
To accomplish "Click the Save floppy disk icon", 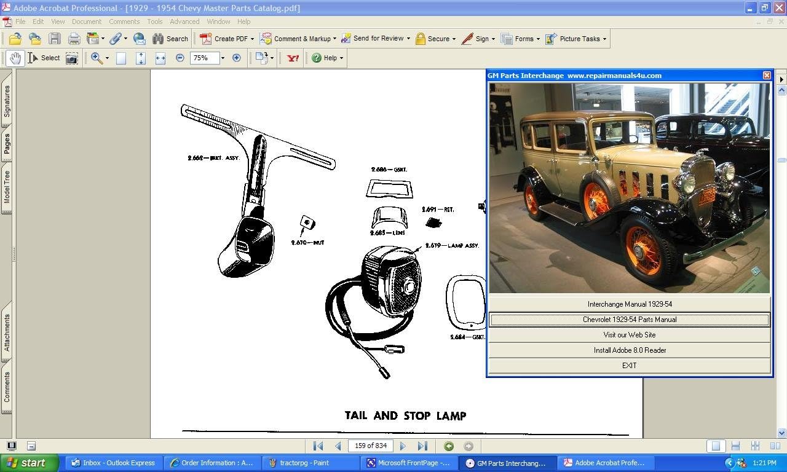I will tap(55, 39).
